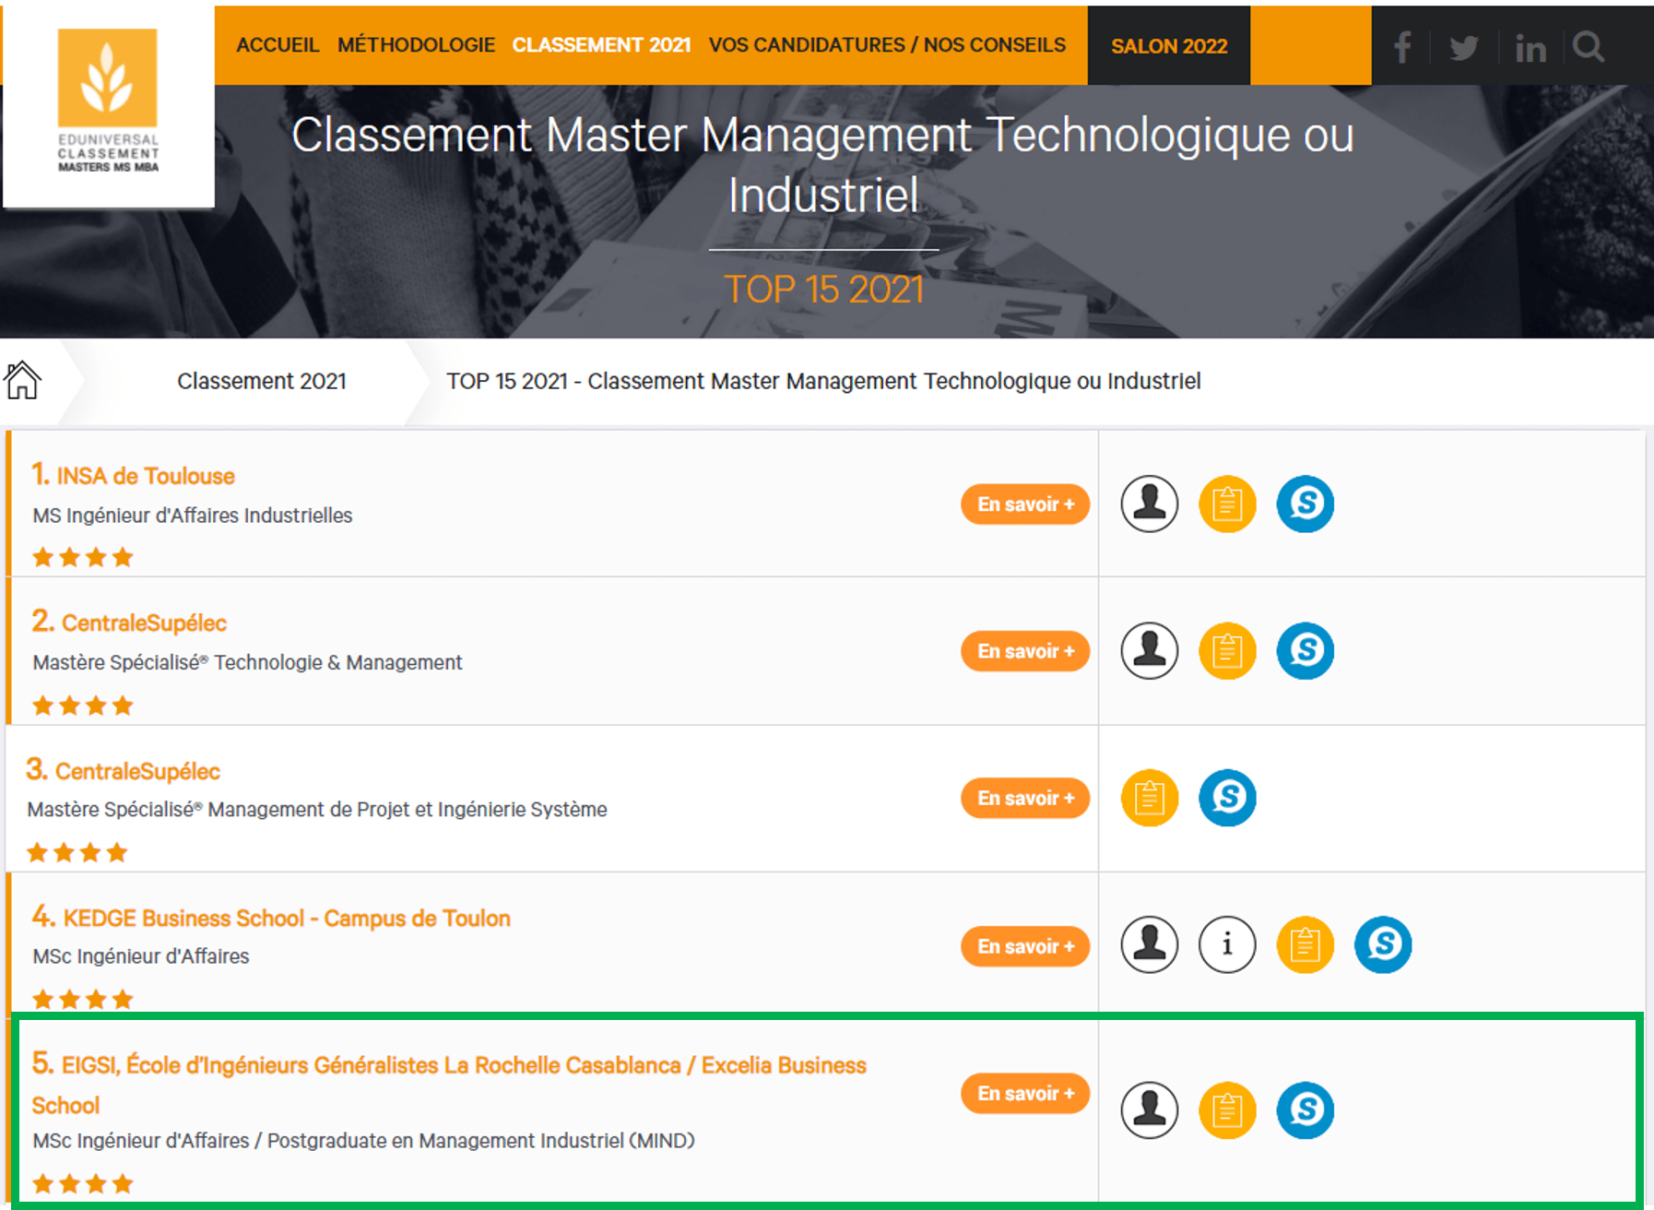Click the Eduniversal Classement logo
This screenshot has width=1654, height=1210.
[x=108, y=103]
